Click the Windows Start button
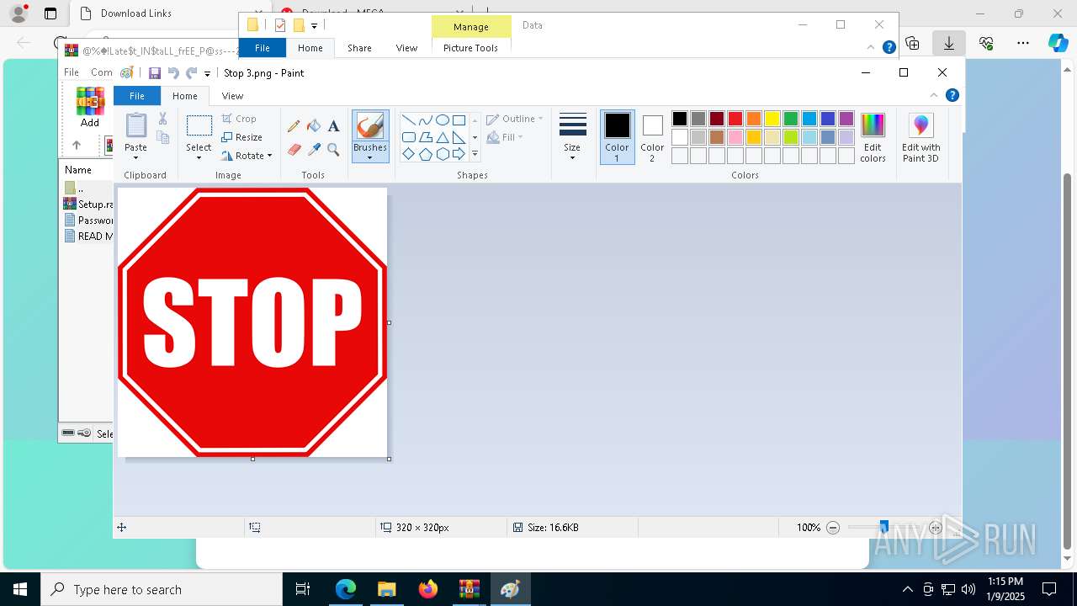The width and height of the screenshot is (1077, 606). tap(20, 589)
